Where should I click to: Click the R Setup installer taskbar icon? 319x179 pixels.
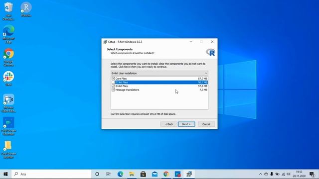[189, 174]
